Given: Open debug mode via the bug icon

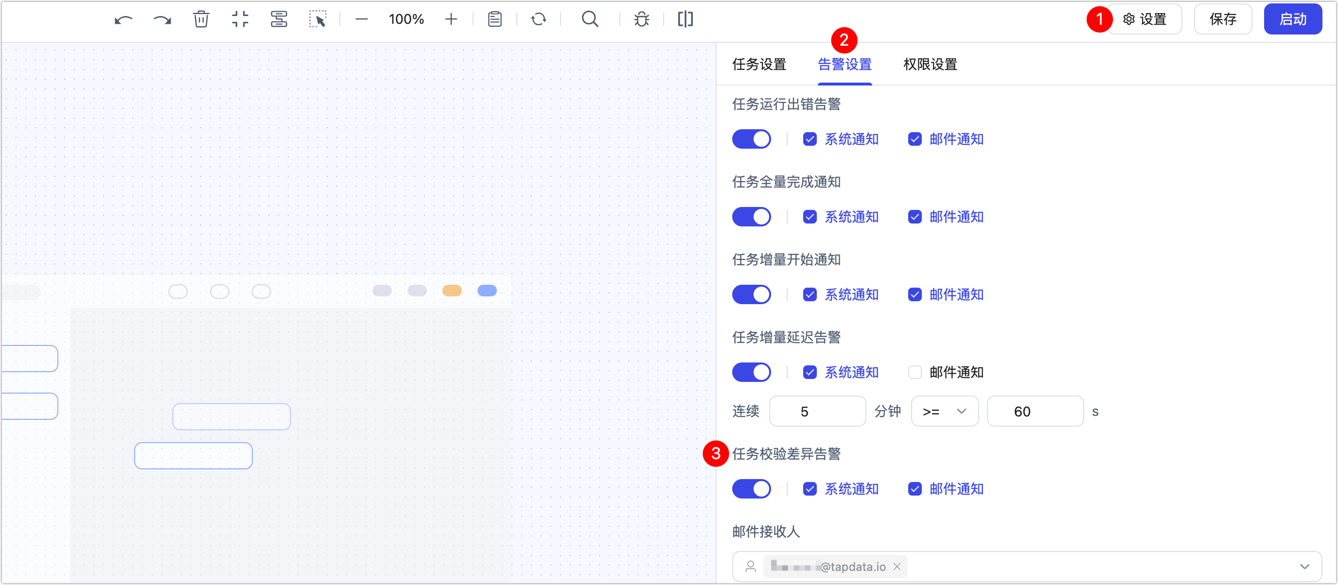Looking at the screenshot, I should tap(642, 19).
